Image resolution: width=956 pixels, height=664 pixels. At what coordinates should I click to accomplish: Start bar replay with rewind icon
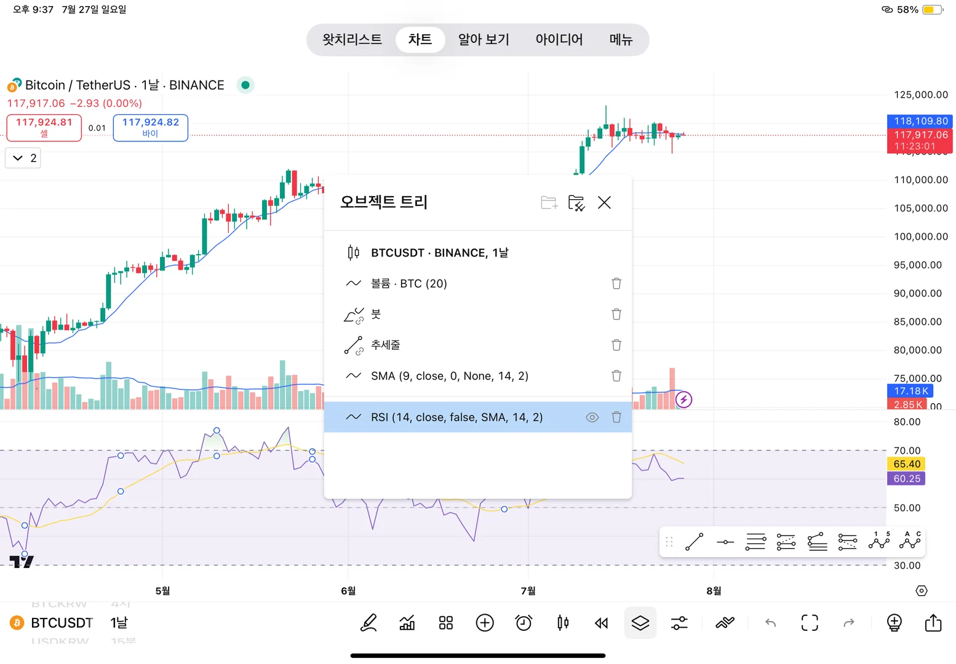pyautogui.click(x=601, y=623)
